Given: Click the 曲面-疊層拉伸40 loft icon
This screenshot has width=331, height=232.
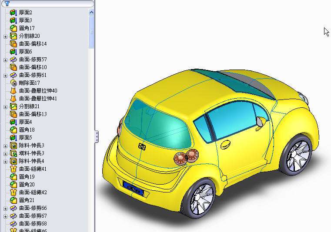Looking at the screenshot, I should tap(13, 91).
